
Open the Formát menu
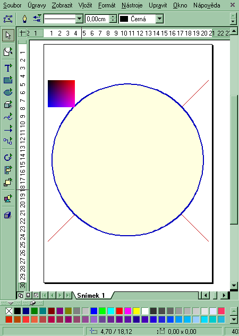tap(107, 5)
